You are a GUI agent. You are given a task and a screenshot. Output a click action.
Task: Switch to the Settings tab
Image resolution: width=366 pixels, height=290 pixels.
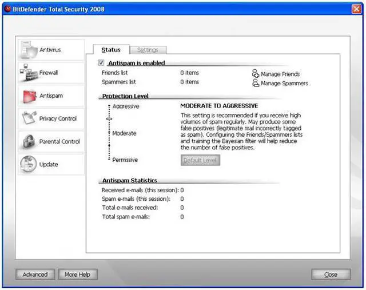[148, 50]
